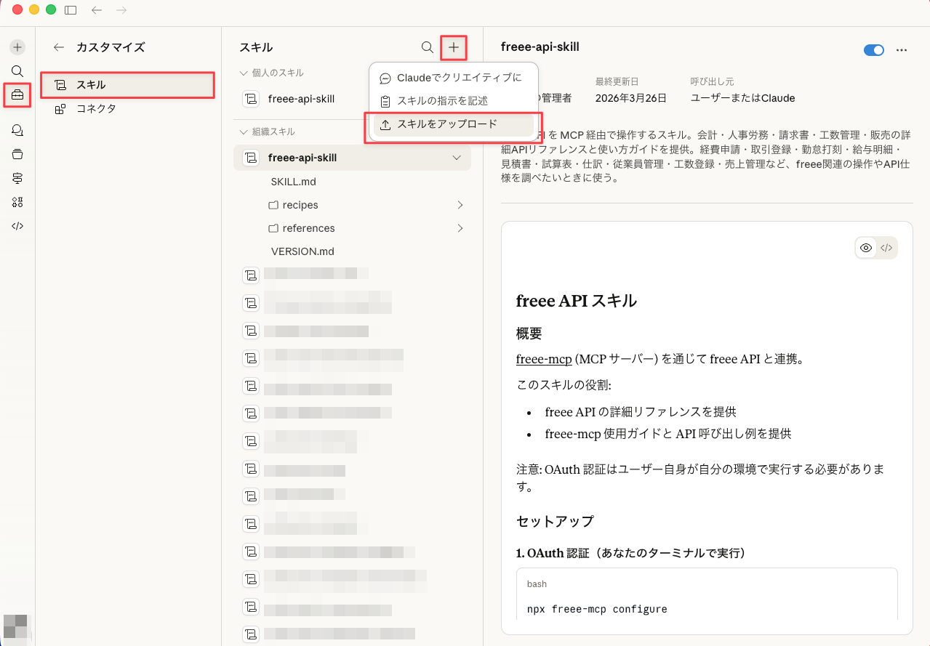Open the Chats bubble icon in sidebar
This screenshot has width=930, height=646.
[x=17, y=130]
